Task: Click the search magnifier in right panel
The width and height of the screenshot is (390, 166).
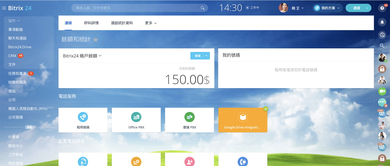Action: click(x=382, y=46)
